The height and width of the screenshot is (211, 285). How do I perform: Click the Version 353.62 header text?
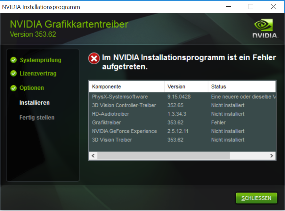(x=33, y=34)
